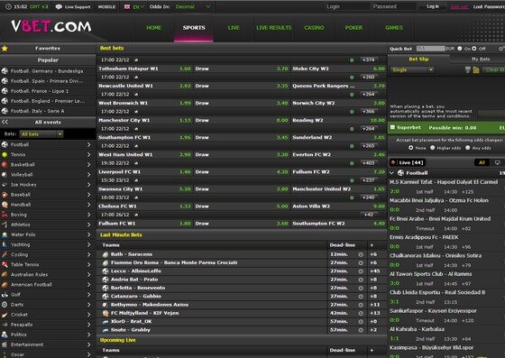
Task: Focus the Login username field
Action: coord(347,6)
